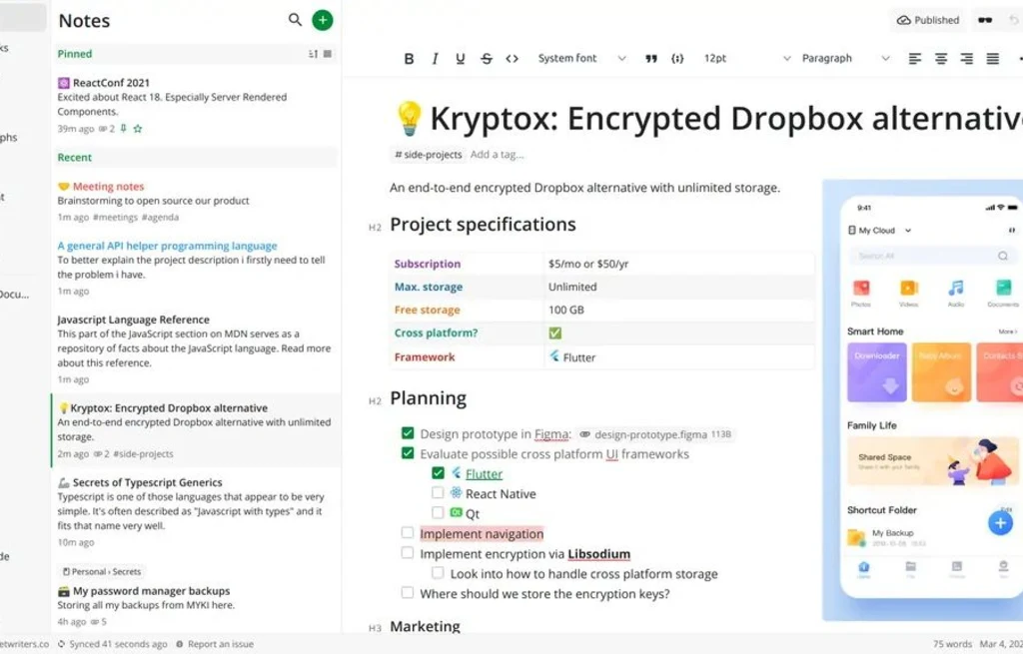This screenshot has height=654, width=1023.
Task: Check Implement navigation task
Action: (x=408, y=533)
